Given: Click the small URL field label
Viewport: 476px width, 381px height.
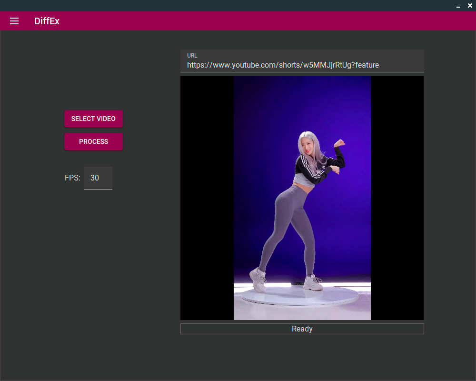Looking at the screenshot, I should [x=192, y=56].
